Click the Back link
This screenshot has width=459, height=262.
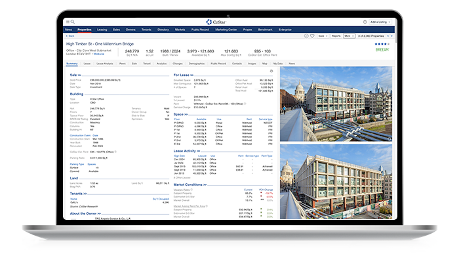click(x=70, y=36)
